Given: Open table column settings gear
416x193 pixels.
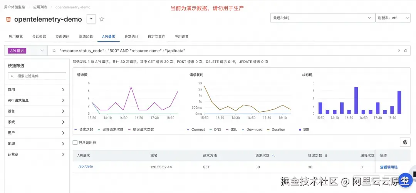Looking at the screenshot, I should coord(405,142).
